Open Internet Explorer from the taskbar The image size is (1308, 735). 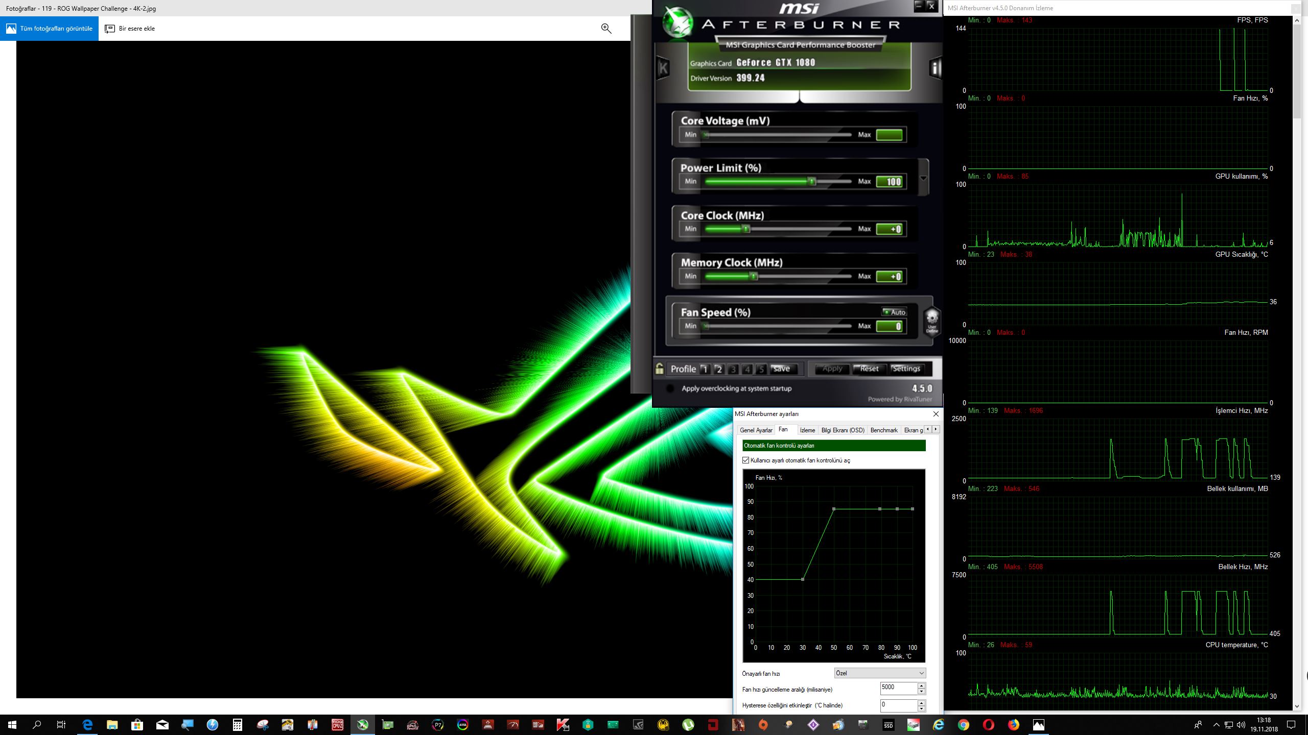pos(939,725)
